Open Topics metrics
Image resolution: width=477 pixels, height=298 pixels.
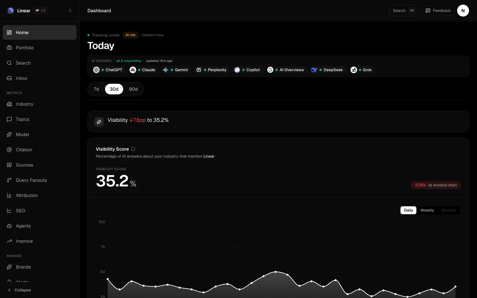click(x=40, y=119)
